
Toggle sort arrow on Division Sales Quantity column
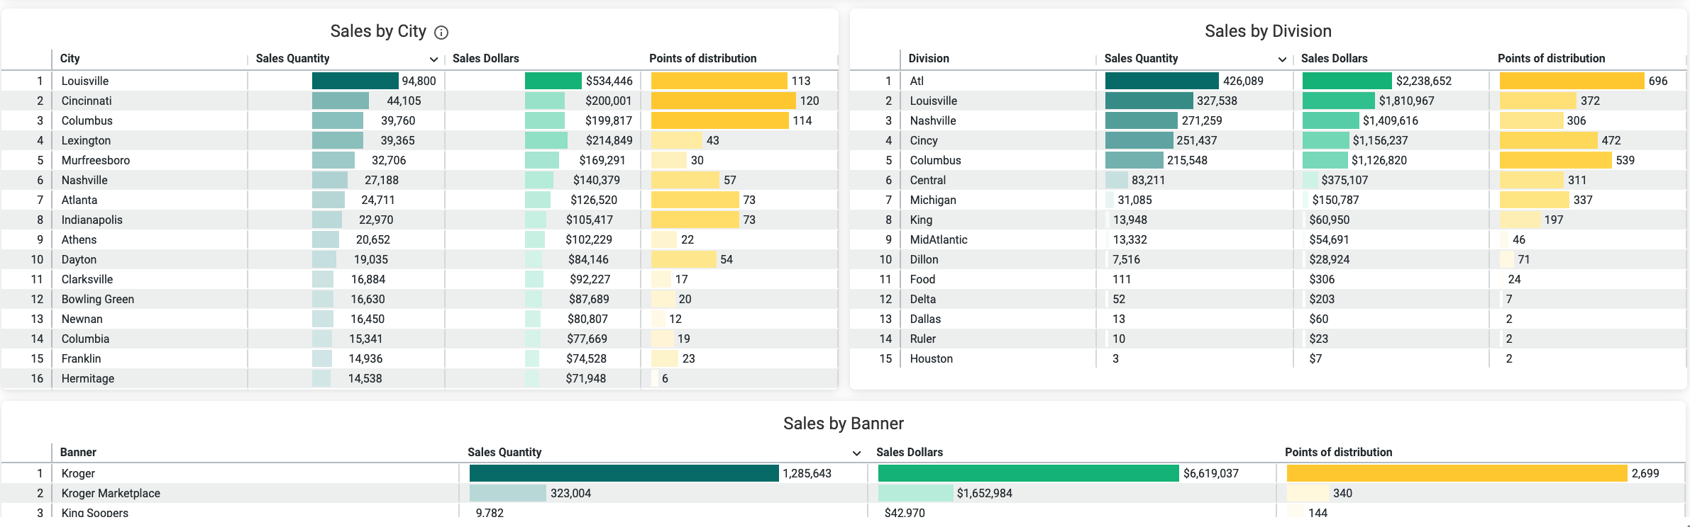tap(1281, 59)
